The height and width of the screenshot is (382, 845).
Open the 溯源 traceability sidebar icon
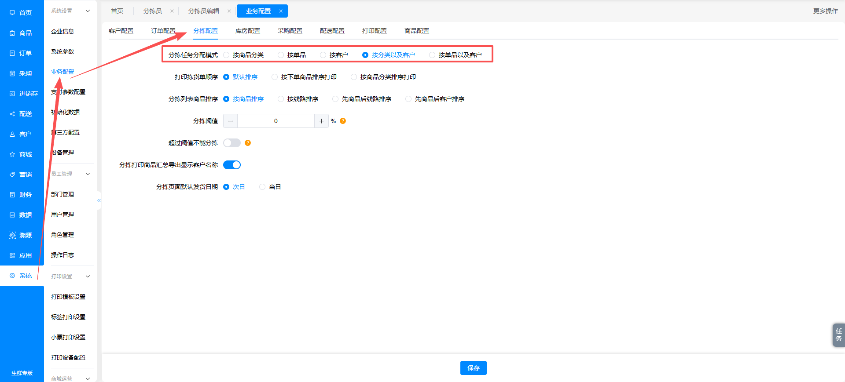coord(12,235)
